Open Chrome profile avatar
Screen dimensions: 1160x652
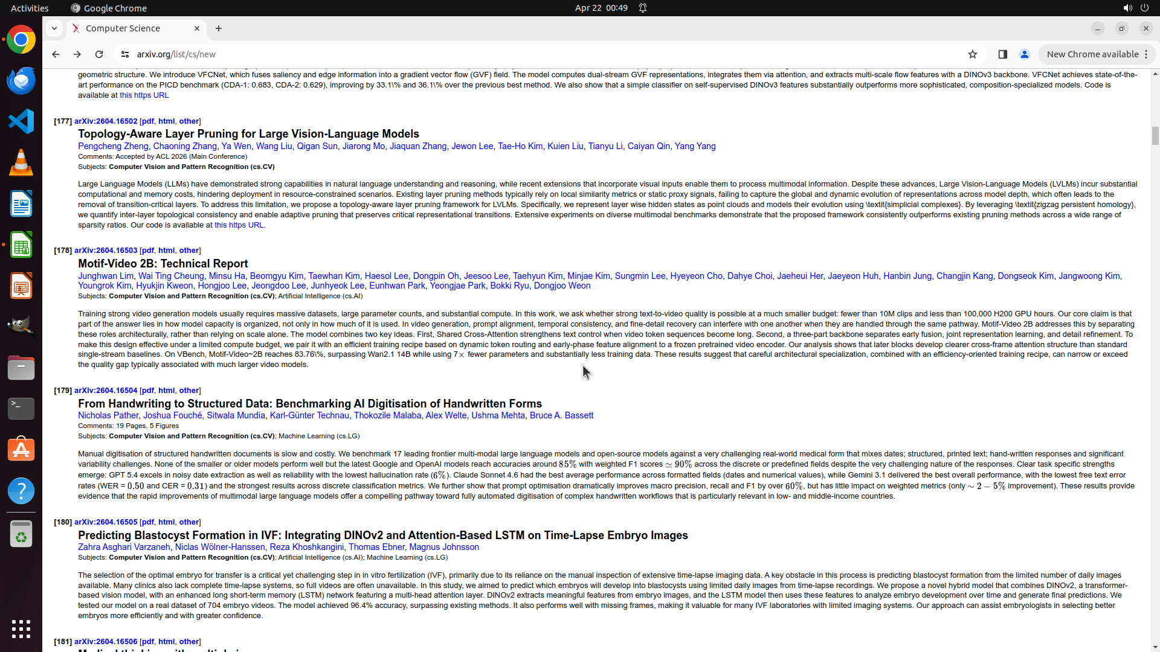point(1025,54)
